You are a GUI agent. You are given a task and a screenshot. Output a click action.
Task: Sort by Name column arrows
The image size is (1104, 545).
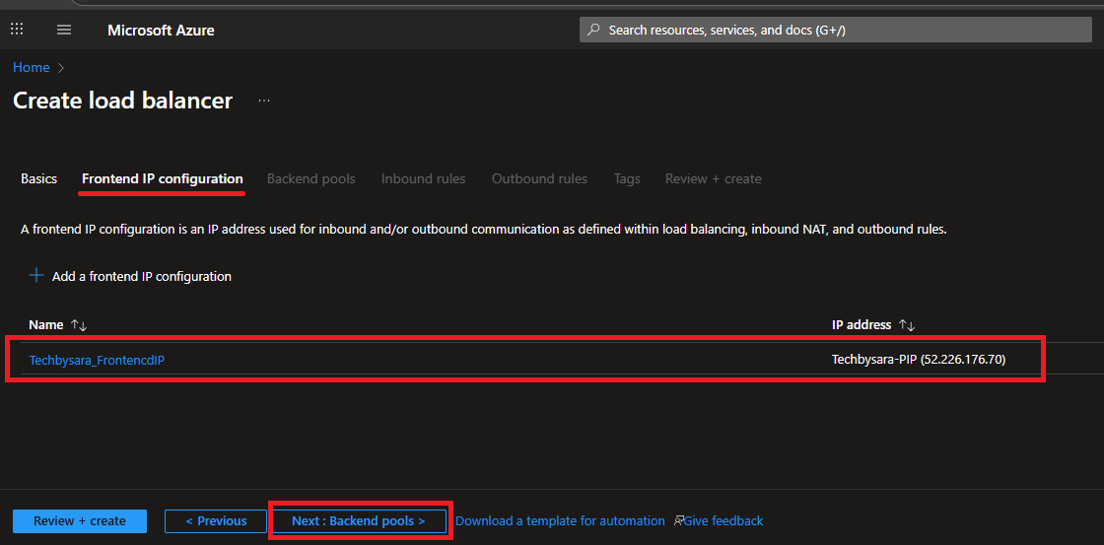[x=78, y=325]
